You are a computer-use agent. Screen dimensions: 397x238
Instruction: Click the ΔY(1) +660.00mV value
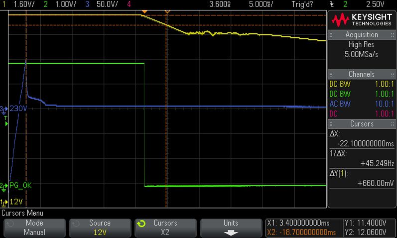[x=376, y=183]
